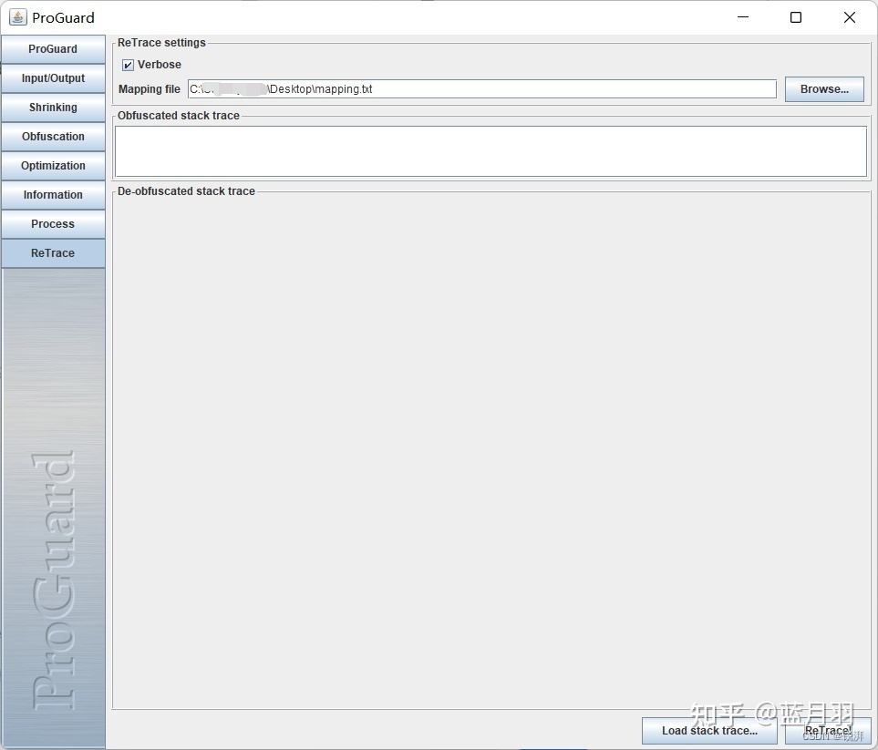Switch to the Process tab
This screenshot has height=750, width=878.
pos(53,224)
